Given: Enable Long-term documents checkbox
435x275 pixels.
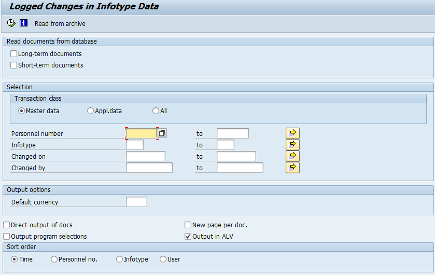Looking at the screenshot, I should (14, 54).
